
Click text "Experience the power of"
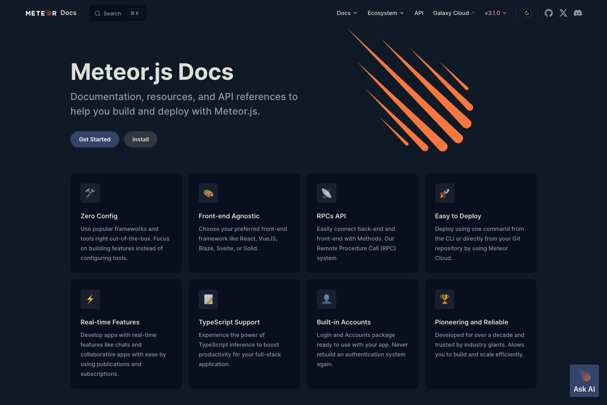coord(231,335)
